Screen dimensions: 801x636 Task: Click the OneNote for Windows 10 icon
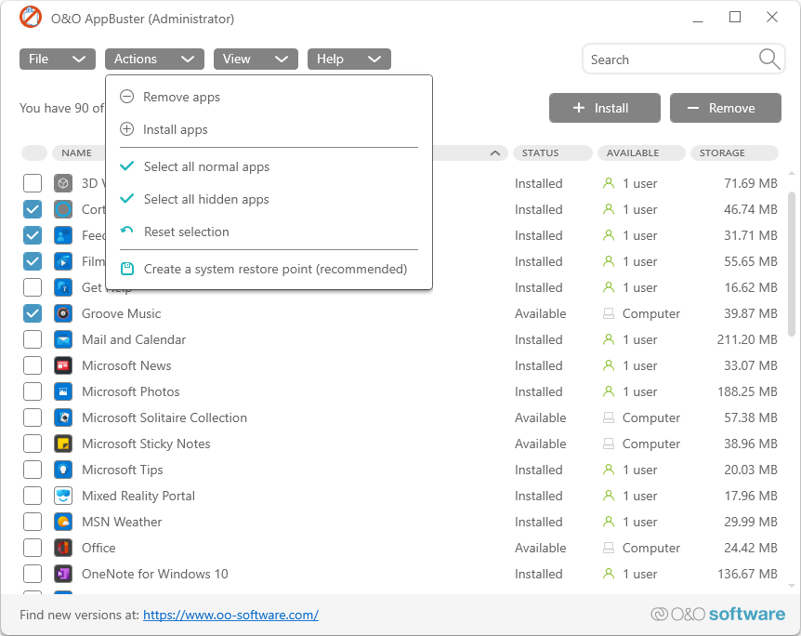pos(63,574)
